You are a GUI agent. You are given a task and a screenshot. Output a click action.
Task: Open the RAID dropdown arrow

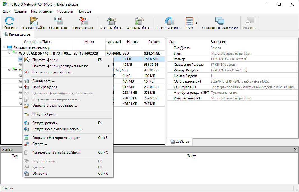click(x=197, y=23)
